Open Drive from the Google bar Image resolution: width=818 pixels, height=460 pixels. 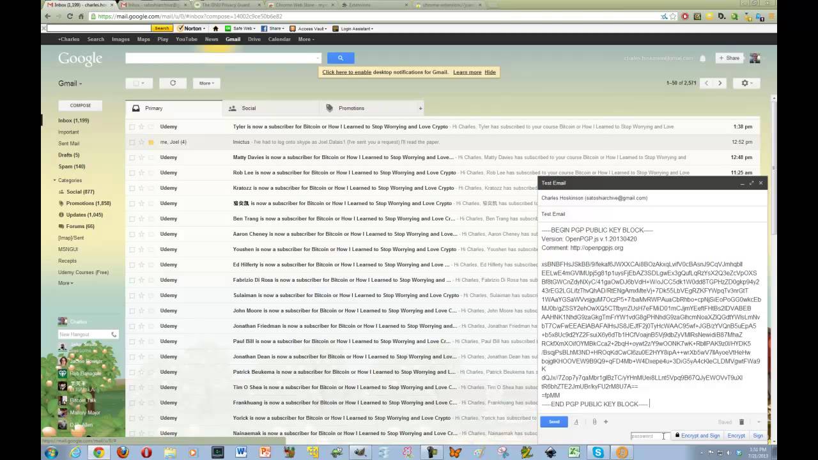click(254, 39)
